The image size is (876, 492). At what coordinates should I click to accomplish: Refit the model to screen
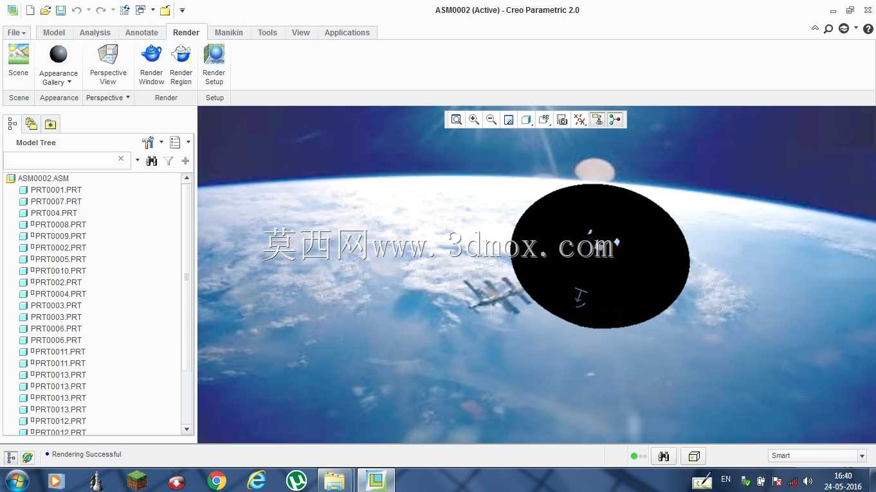[x=457, y=119]
